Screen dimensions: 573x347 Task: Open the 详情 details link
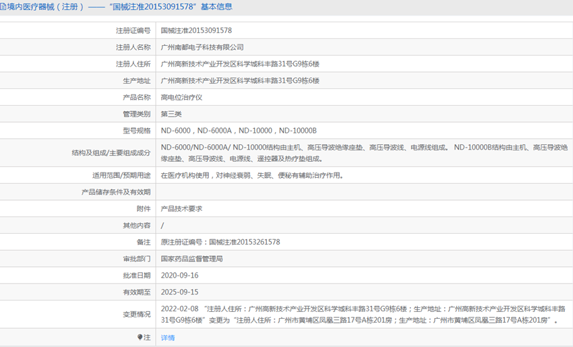click(x=168, y=338)
